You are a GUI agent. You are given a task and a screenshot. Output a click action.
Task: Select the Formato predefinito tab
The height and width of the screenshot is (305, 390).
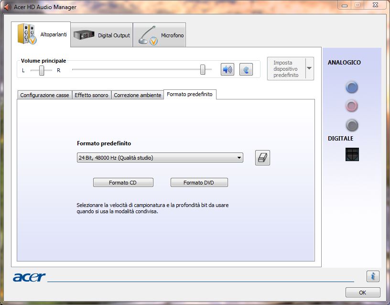pos(190,94)
